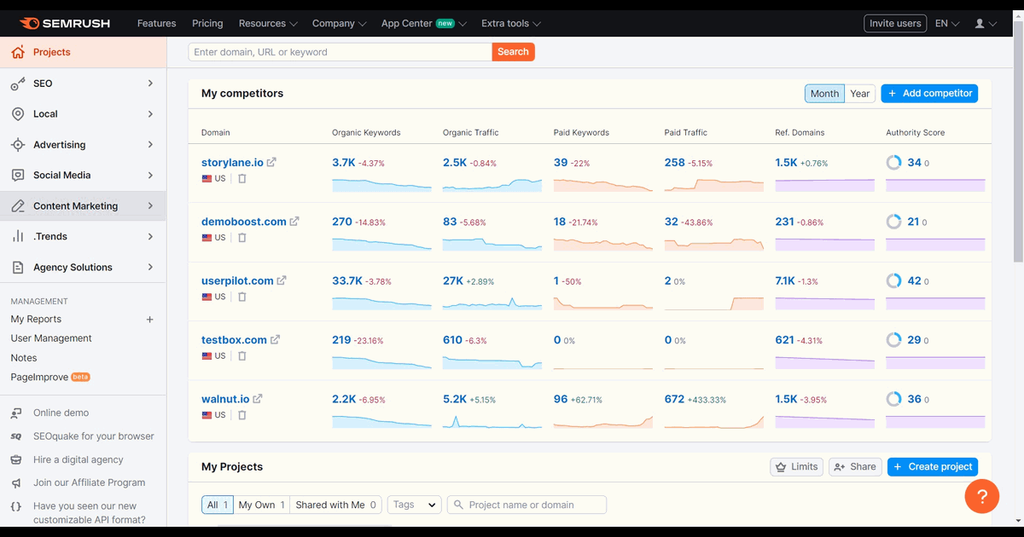Open the Extra tools dropdown

511,23
